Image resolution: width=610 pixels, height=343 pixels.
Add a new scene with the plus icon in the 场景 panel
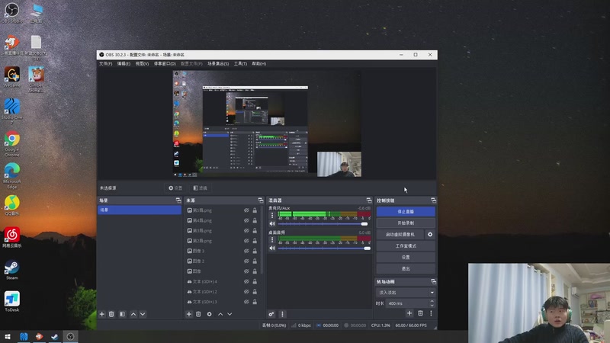[x=102, y=314]
